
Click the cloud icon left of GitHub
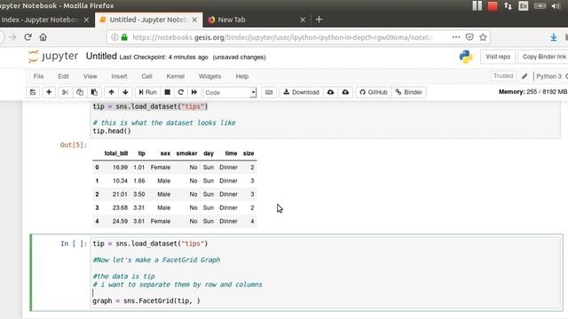pyautogui.click(x=345, y=92)
